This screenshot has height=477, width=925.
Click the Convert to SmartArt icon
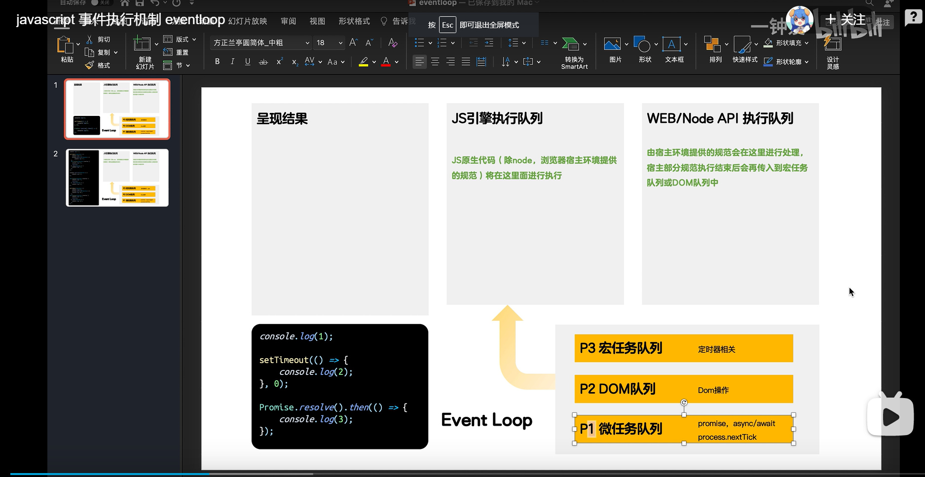click(x=570, y=44)
